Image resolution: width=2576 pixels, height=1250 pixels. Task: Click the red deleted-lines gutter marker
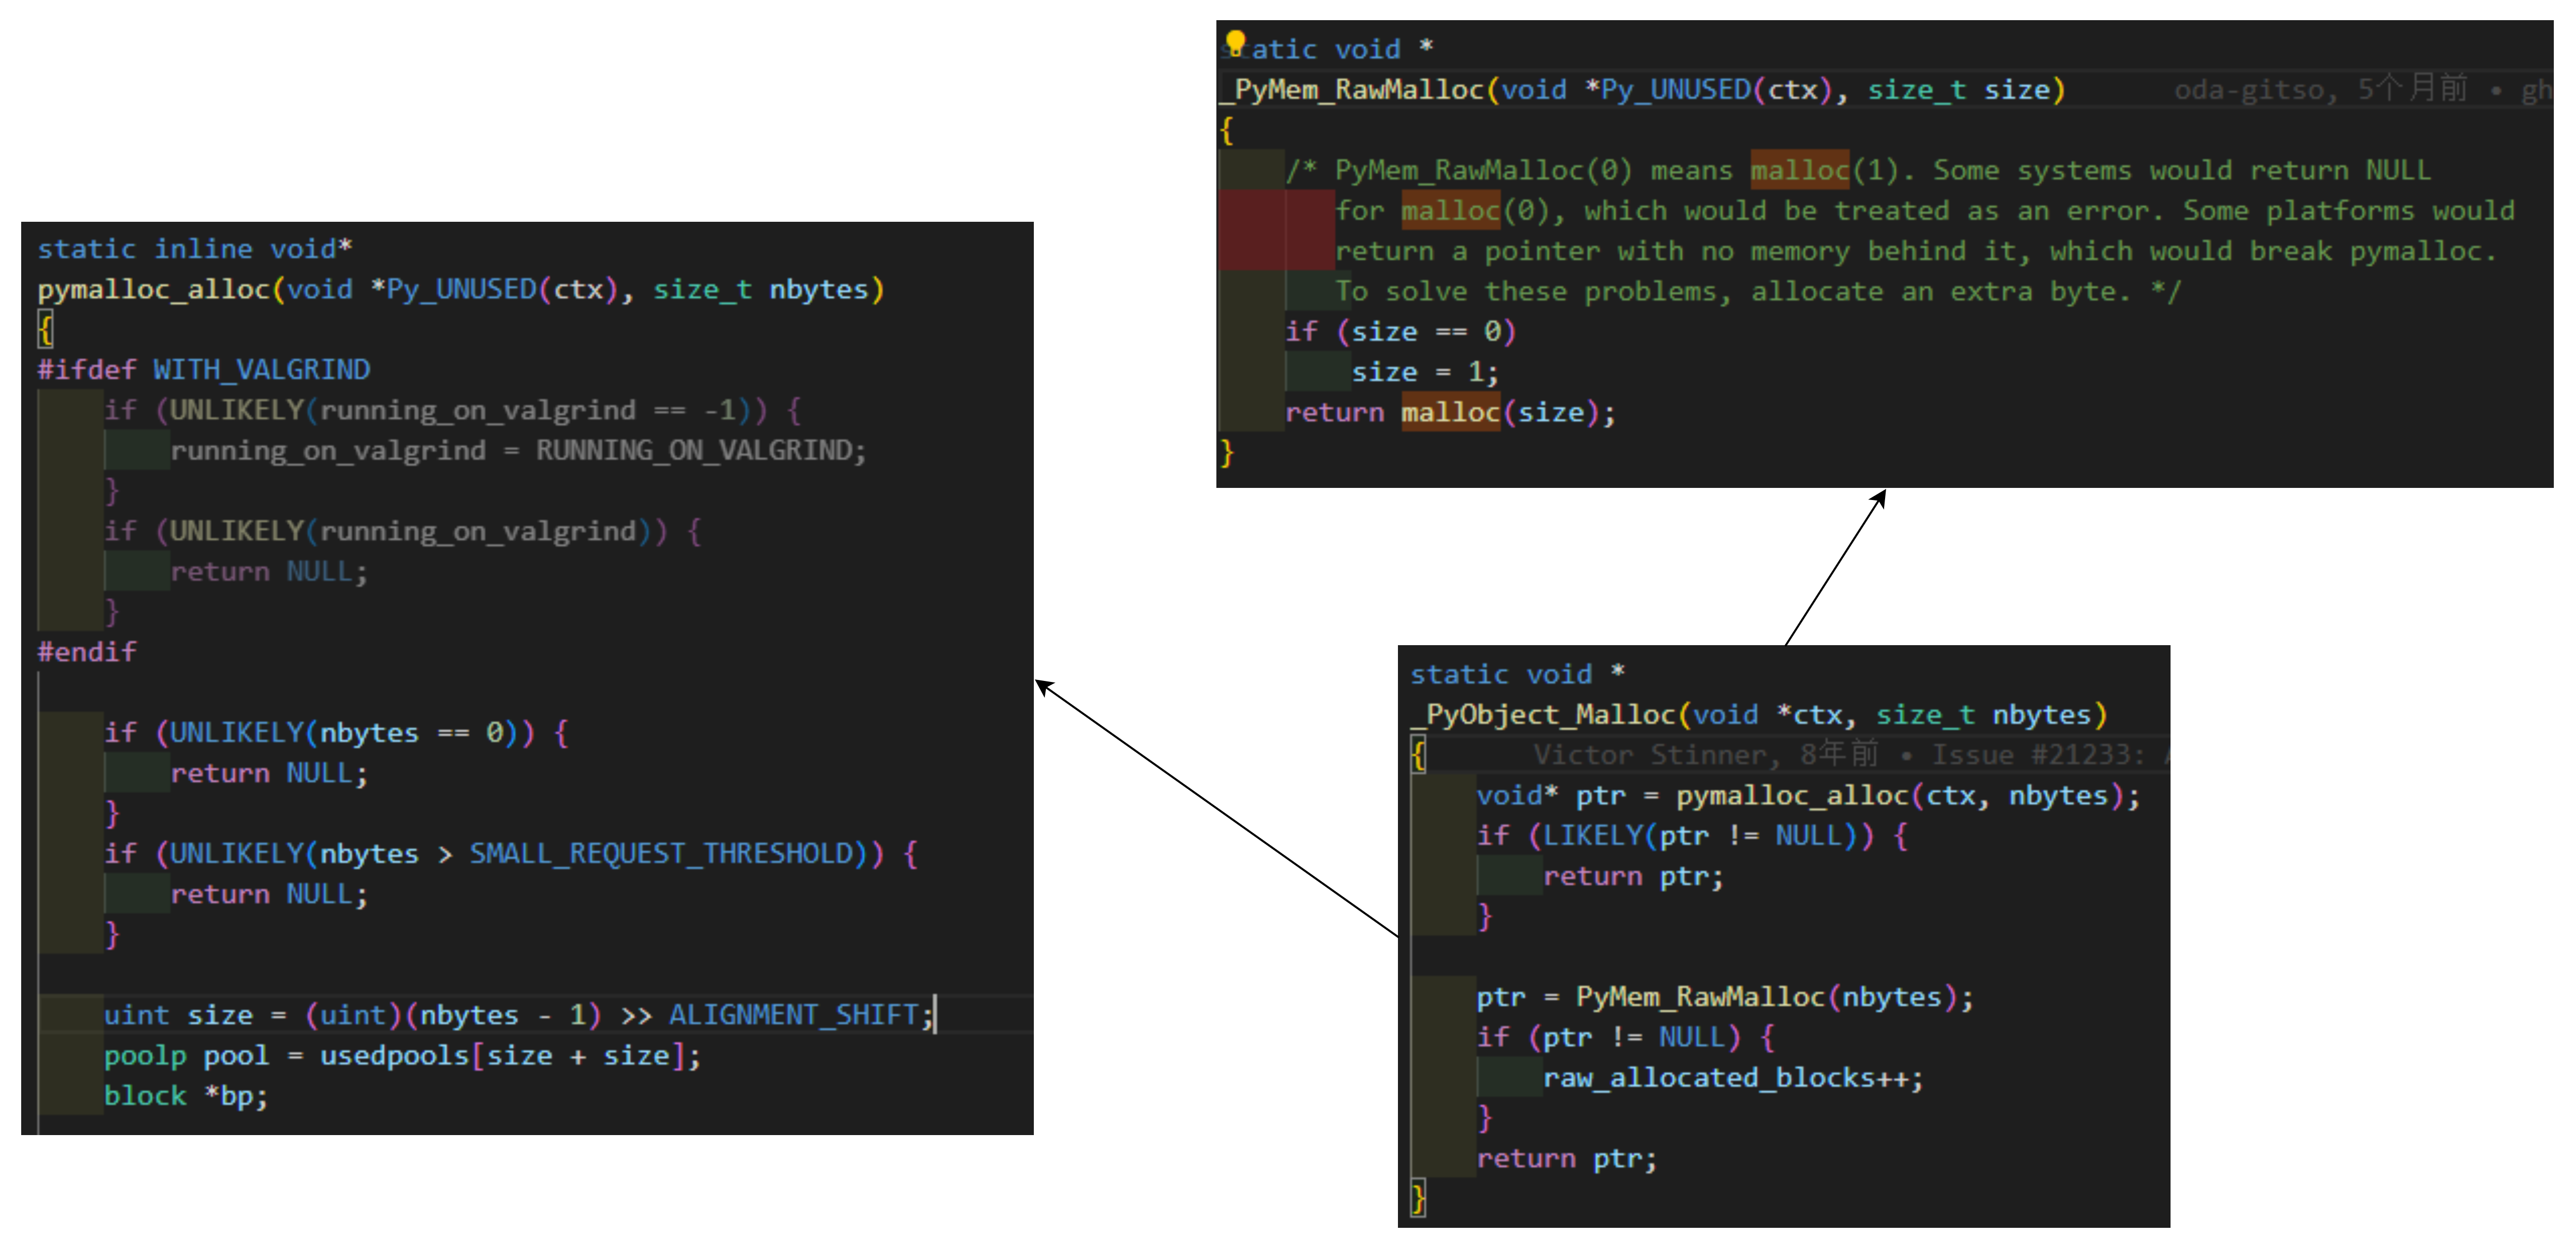point(1252,230)
